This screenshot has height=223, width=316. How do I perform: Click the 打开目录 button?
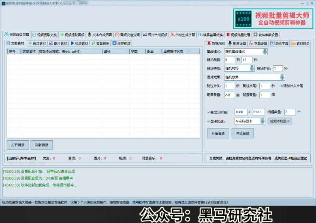click(x=18, y=145)
